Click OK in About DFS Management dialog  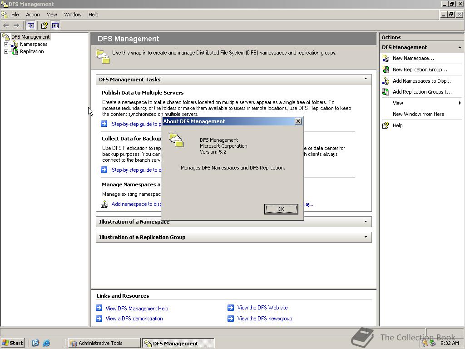click(281, 209)
